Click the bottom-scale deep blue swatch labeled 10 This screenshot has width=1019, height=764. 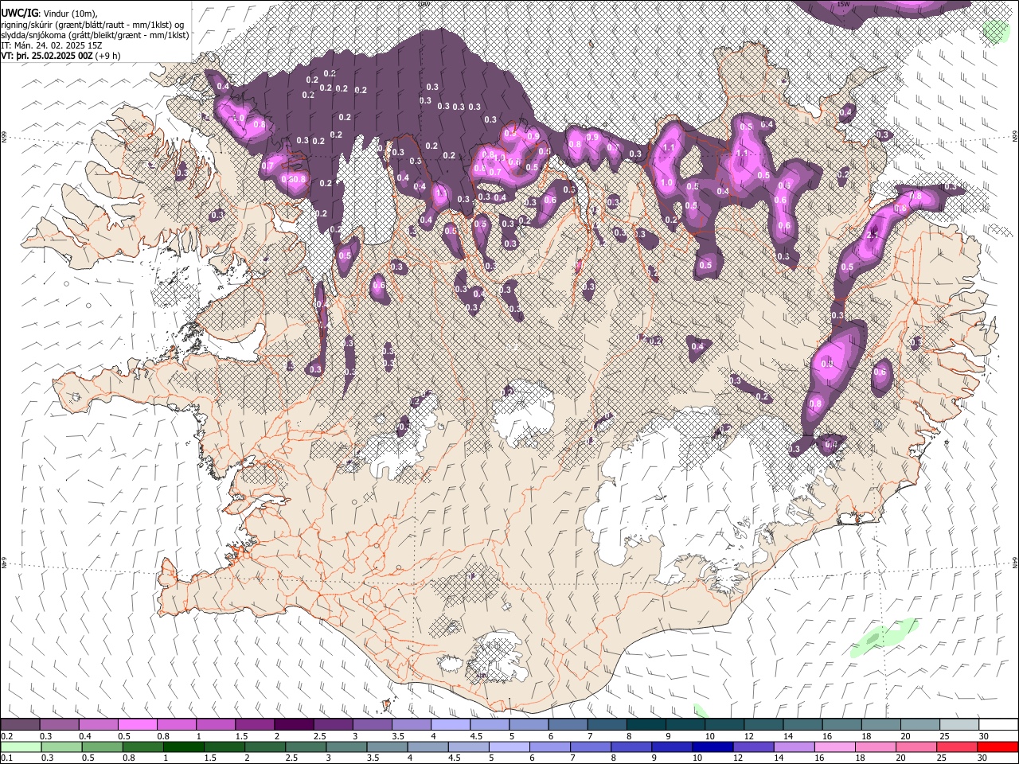pyautogui.click(x=713, y=746)
